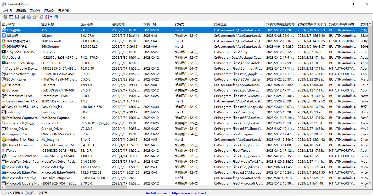
Task: Click the 7-Zip row icon
Action: coord(4,52)
